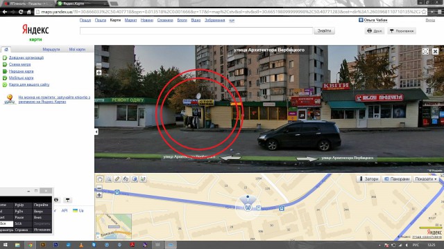Open the advertising promo link in sidebar
The image size is (444, 249).
[54, 100]
